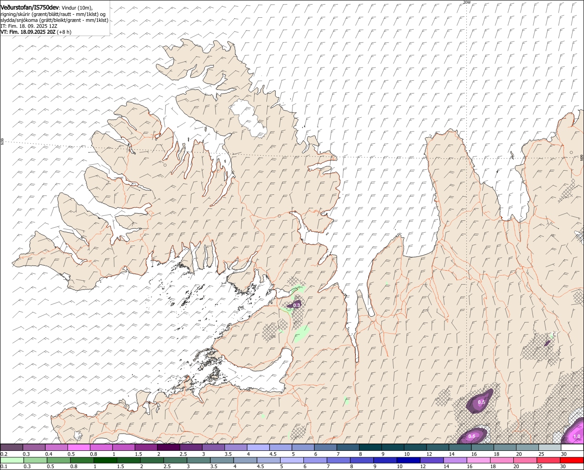Select top-row light blue swatch between 4 and 4.5
584x470 pixels.
(x=258, y=447)
